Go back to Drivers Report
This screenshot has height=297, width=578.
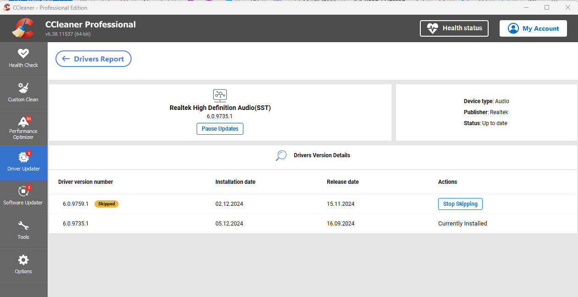[x=94, y=59]
